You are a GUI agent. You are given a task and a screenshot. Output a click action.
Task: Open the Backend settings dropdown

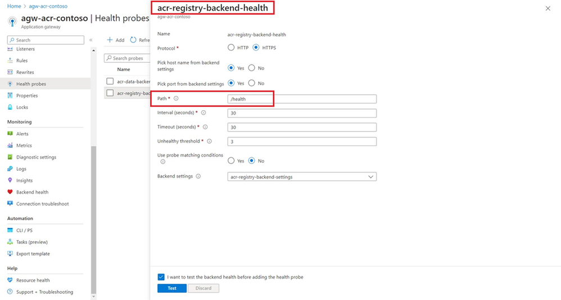click(x=302, y=176)
